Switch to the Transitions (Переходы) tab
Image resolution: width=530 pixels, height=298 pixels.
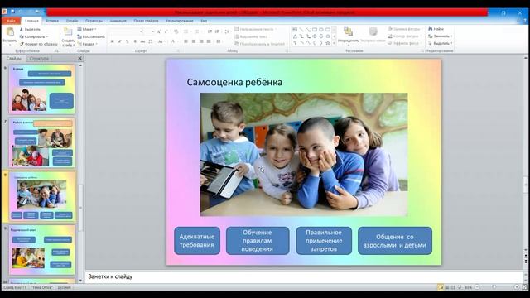point(94,21)
